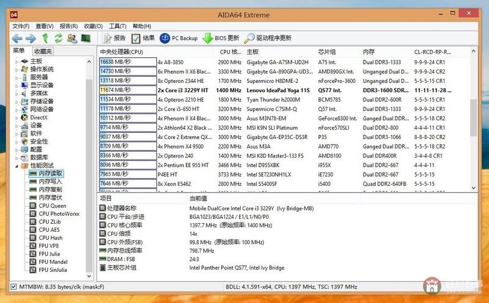
Task: Expand the 多媒体 tree node
Action: (17, 94)
